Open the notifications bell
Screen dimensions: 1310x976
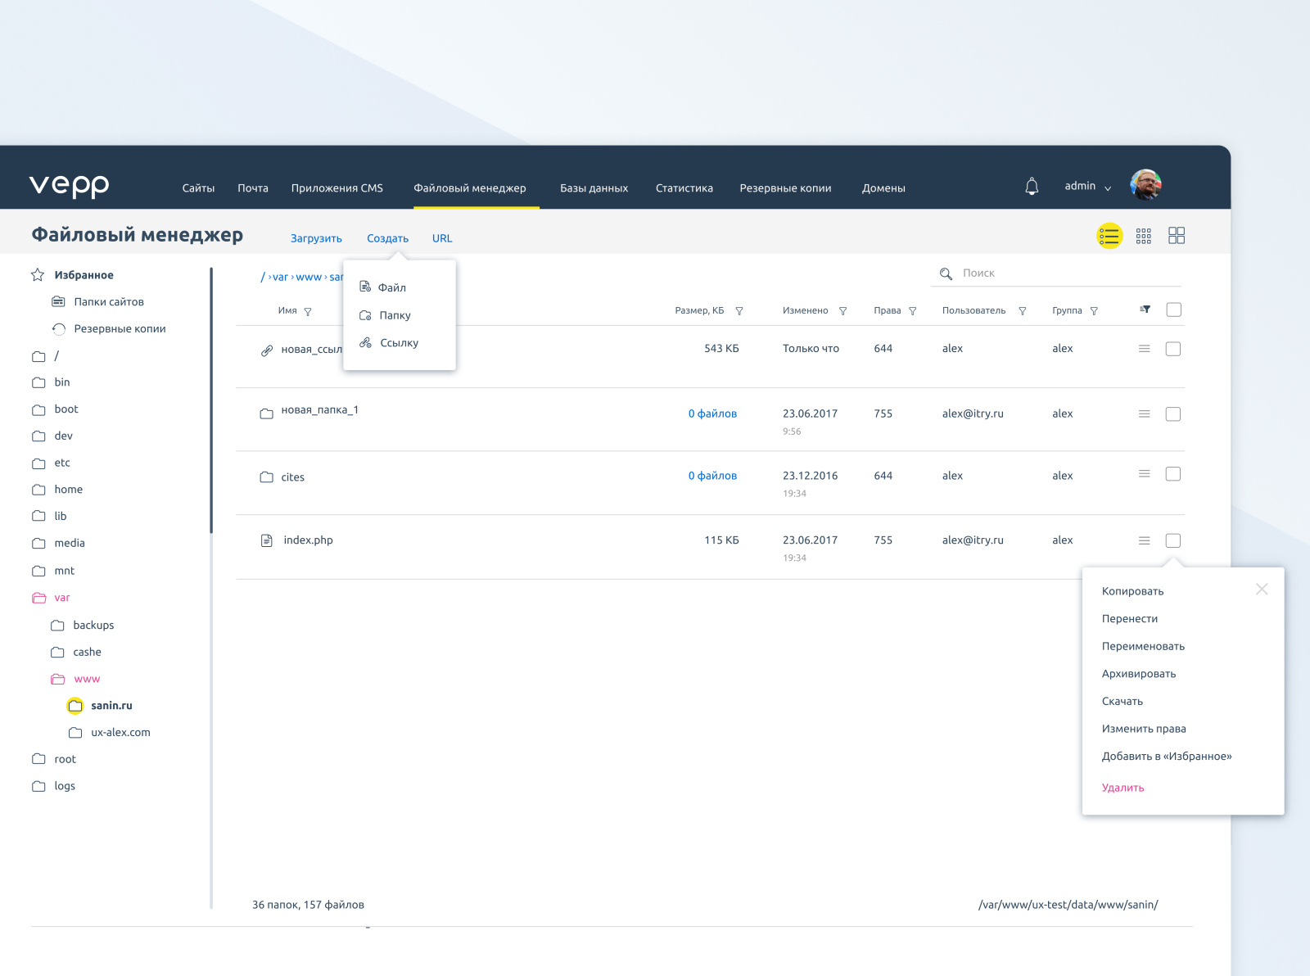[x=1032, y=186]
